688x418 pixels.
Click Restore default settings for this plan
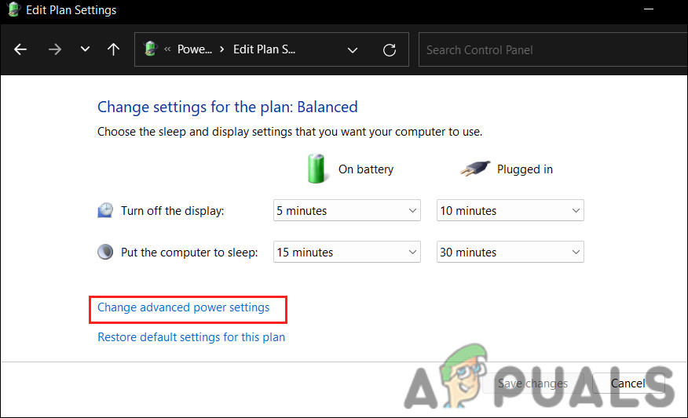[x=192, y=337]
